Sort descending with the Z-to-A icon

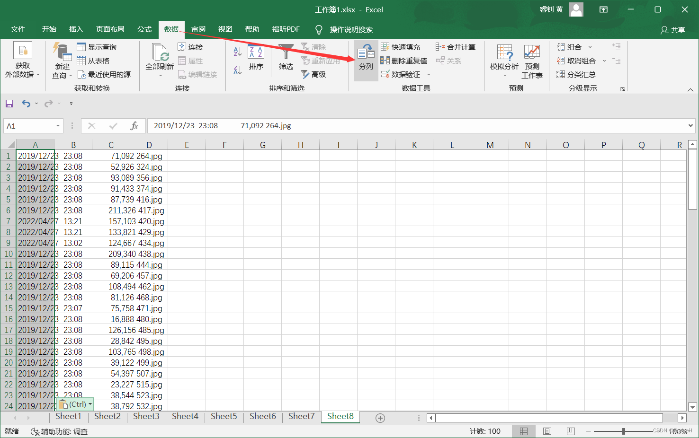(238, 70)
